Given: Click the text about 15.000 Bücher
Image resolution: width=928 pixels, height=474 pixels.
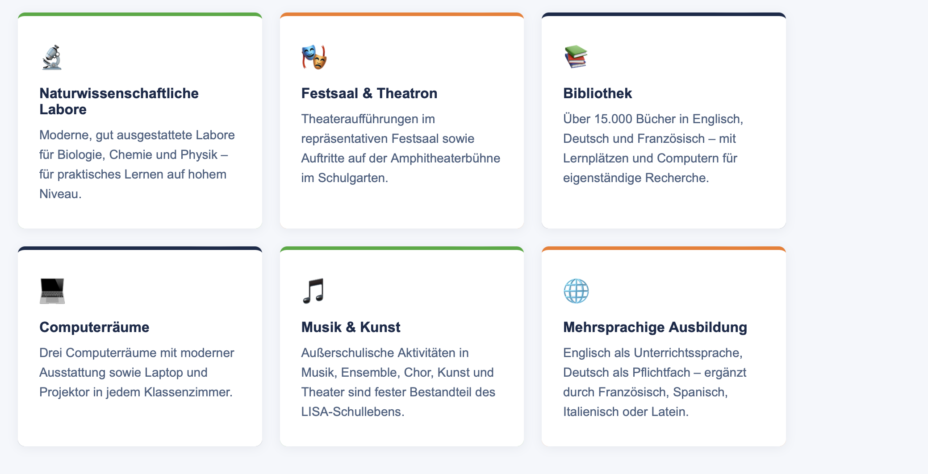Looking at the screenshot, I should click(653, 148).
